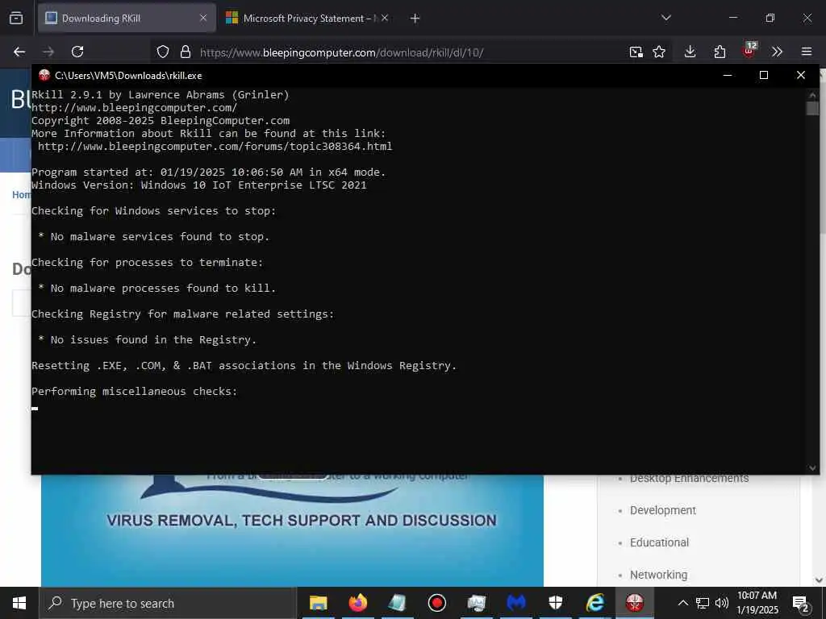Click the browser page scrollbar down arrow
The height and width of the screenshot is (619, 826).
coord(820,580)
